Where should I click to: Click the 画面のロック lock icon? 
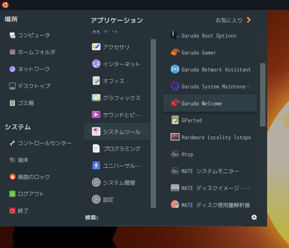12,177
